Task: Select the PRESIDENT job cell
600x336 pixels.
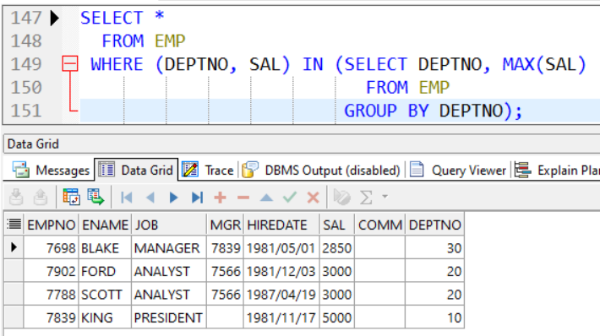Action: 169,317
